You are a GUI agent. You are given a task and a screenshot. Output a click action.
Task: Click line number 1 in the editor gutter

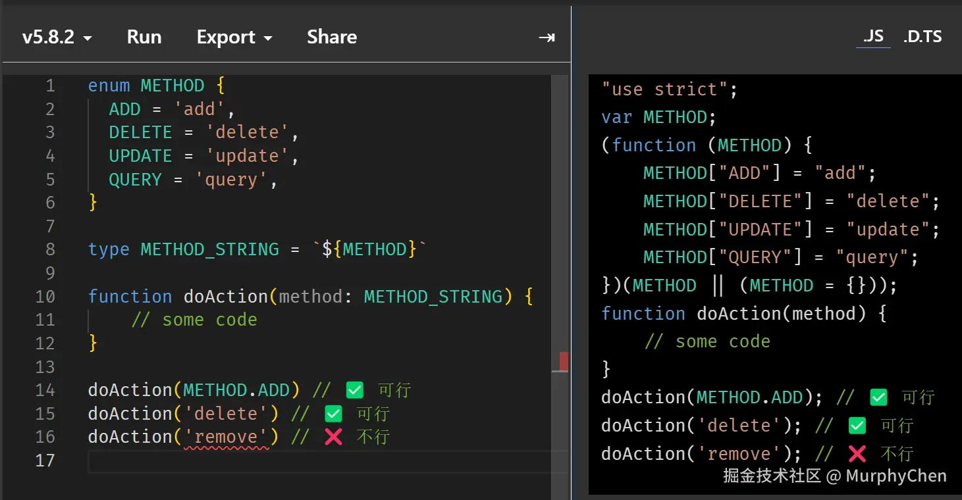[50, 86]
